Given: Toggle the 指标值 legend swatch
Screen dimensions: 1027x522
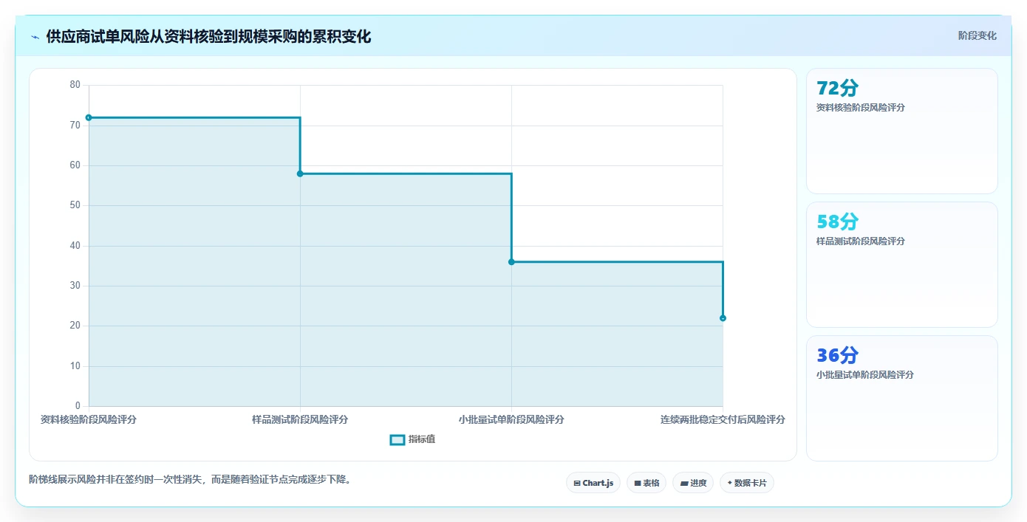Looking at the screenshot, I should tap(397, 439).
